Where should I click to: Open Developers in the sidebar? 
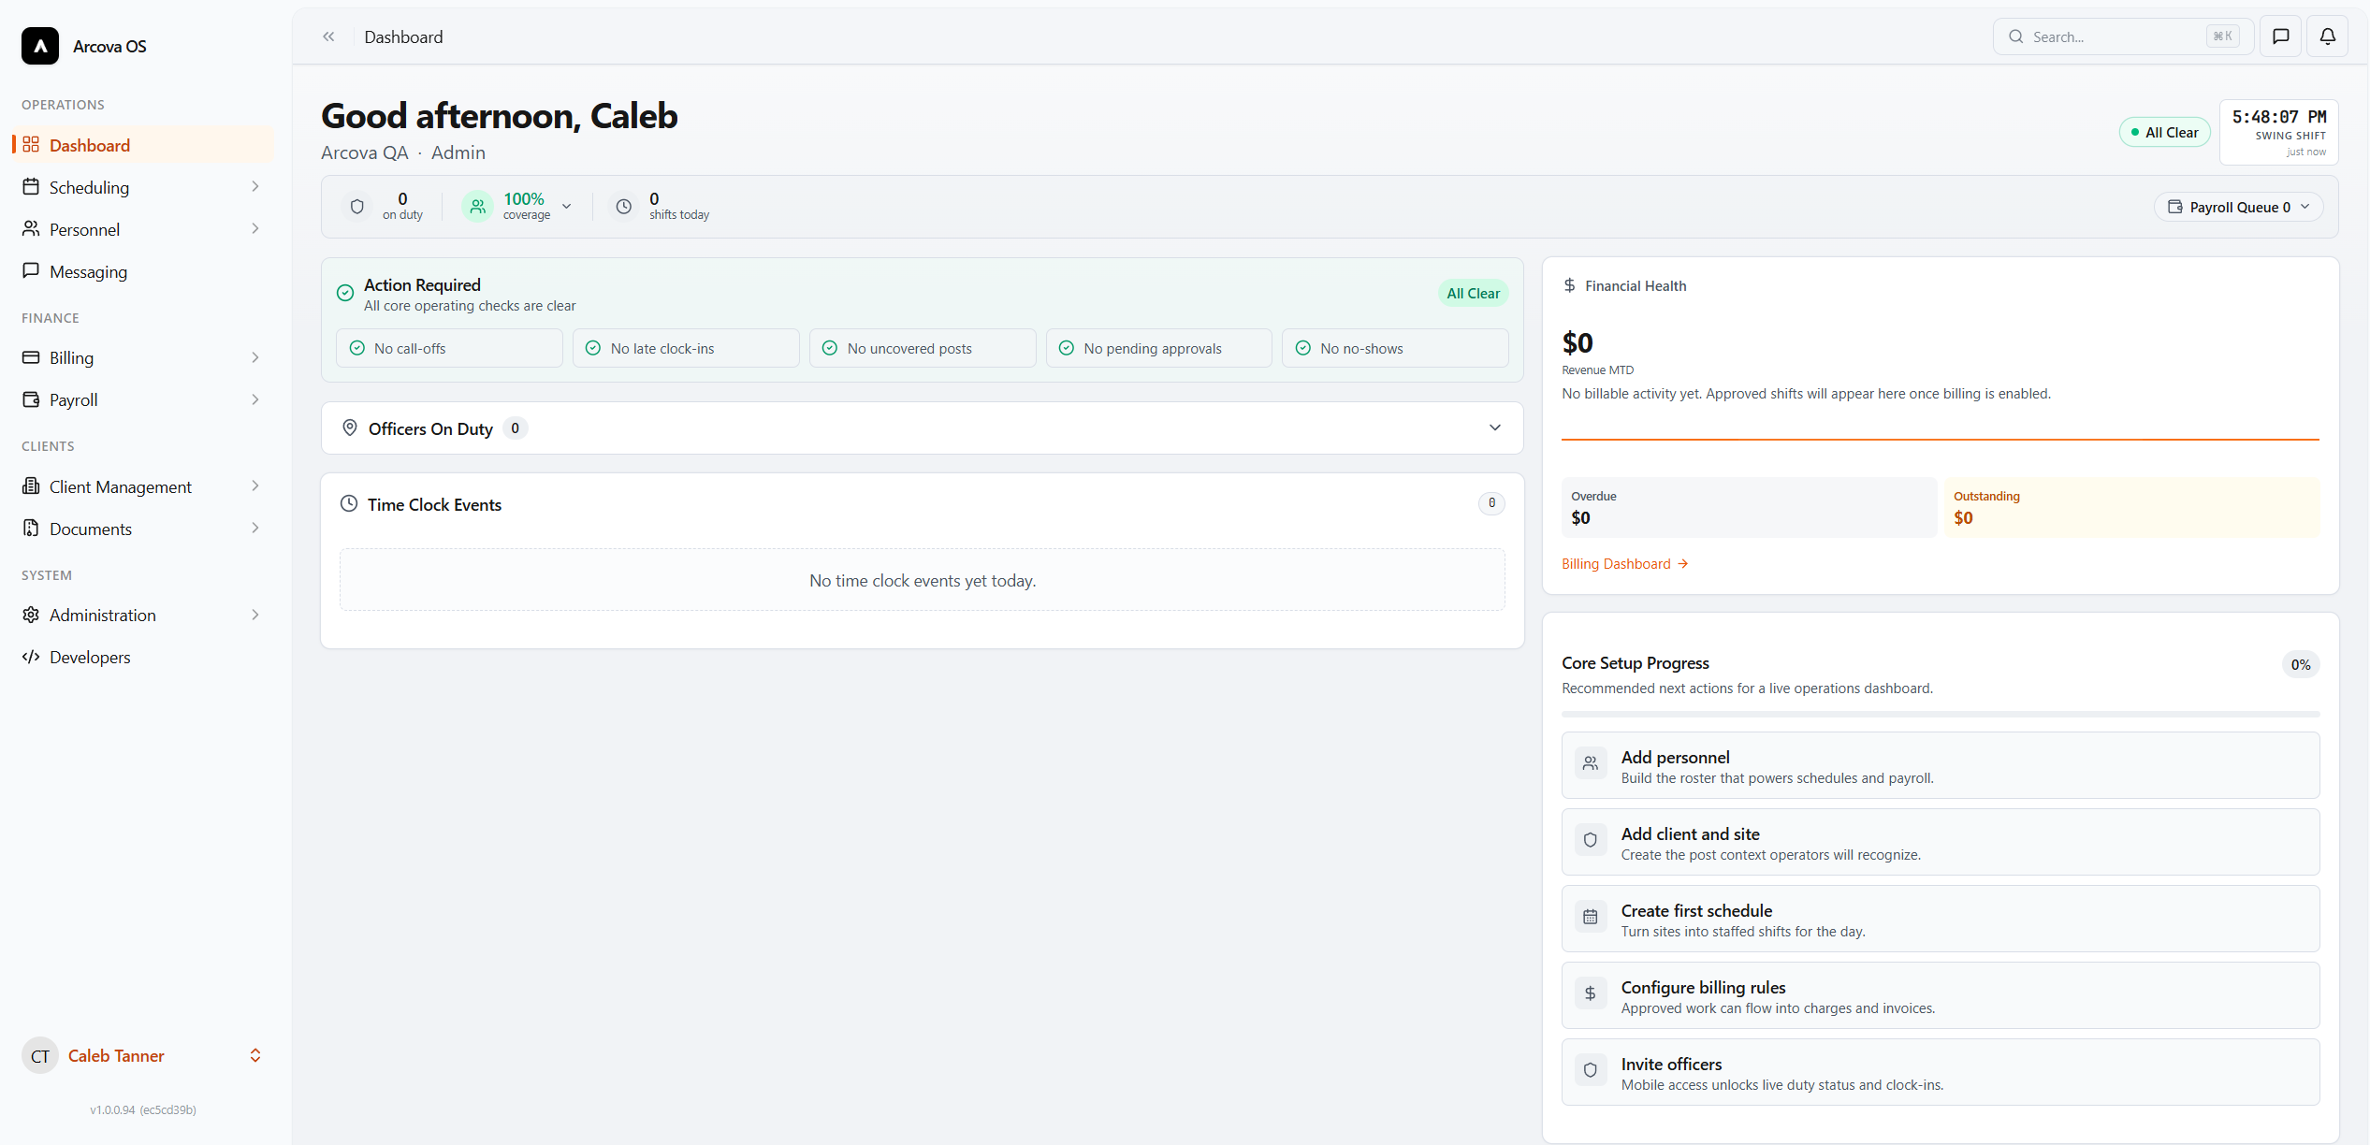[143, 657]
